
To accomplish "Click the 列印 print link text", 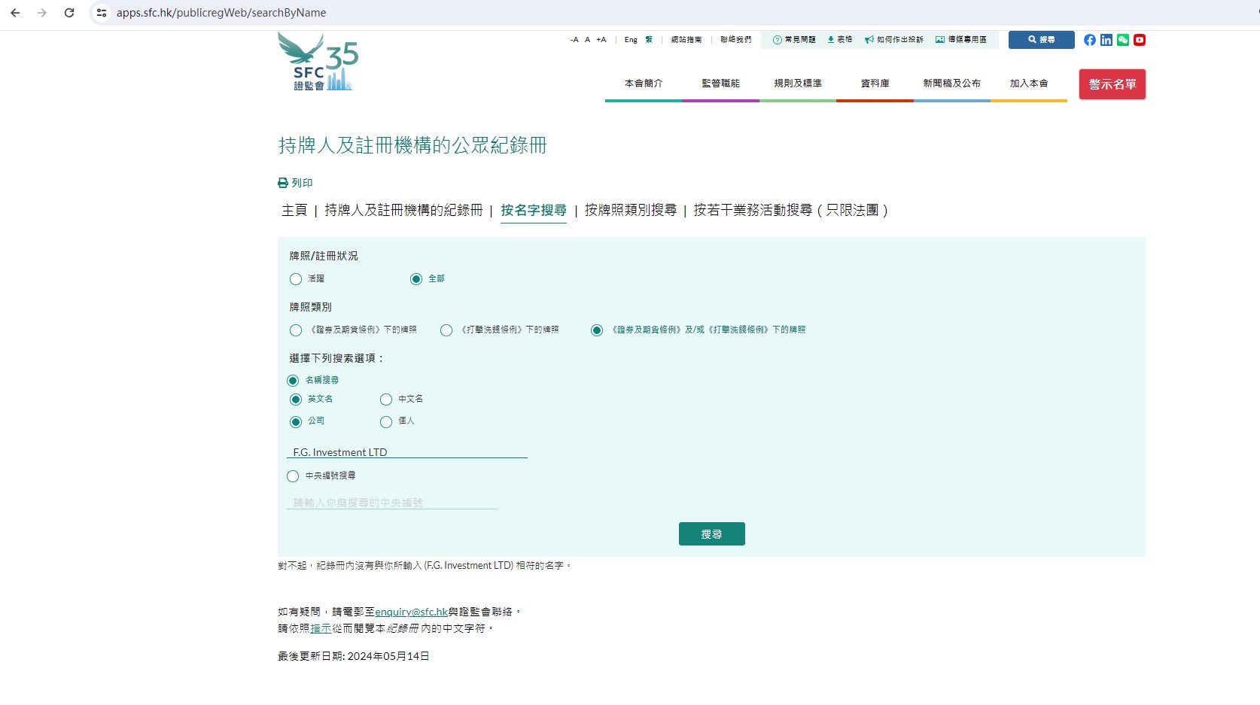I will coord(302,183).
